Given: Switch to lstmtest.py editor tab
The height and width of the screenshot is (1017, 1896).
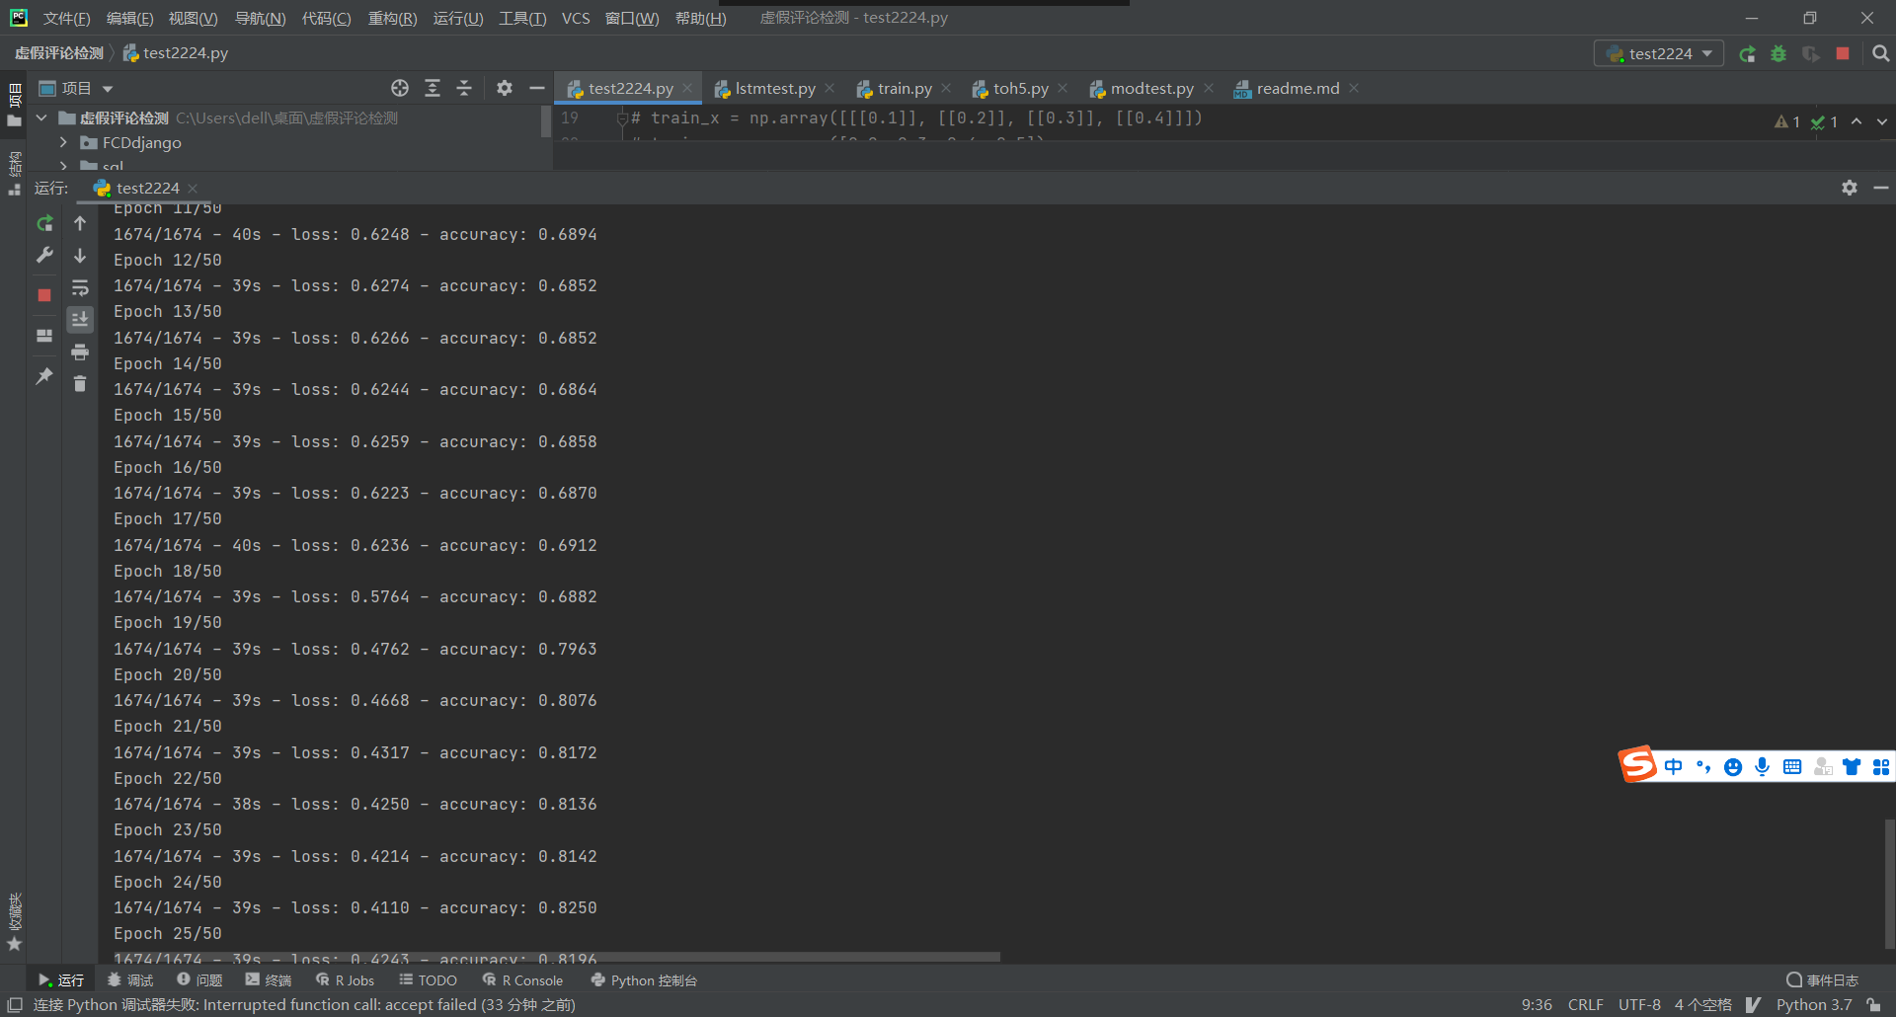Looking at the screenshot, I should (x=765, y=88).
